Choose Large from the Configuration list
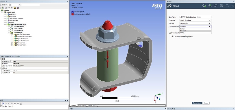The height and width of the screenshot is (110, 235). 182,33
